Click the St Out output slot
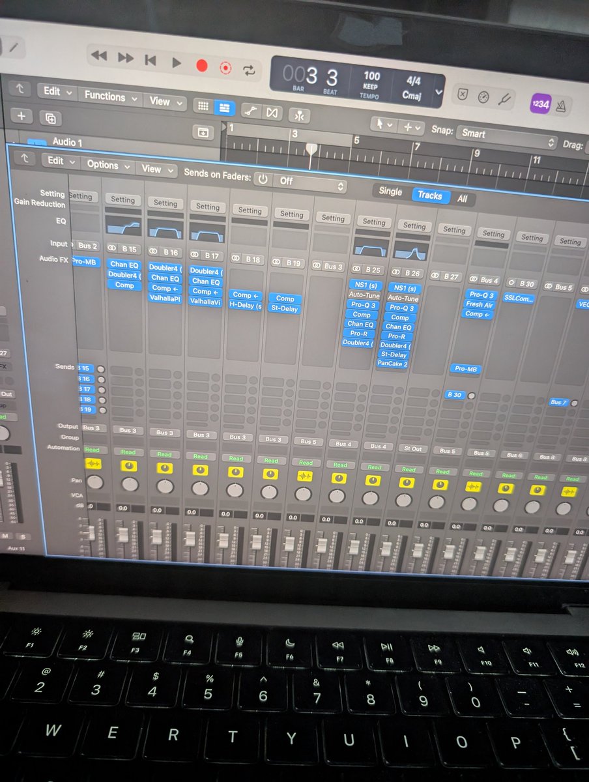This screenshot has width=589, height=782. (x=413, y=449)
